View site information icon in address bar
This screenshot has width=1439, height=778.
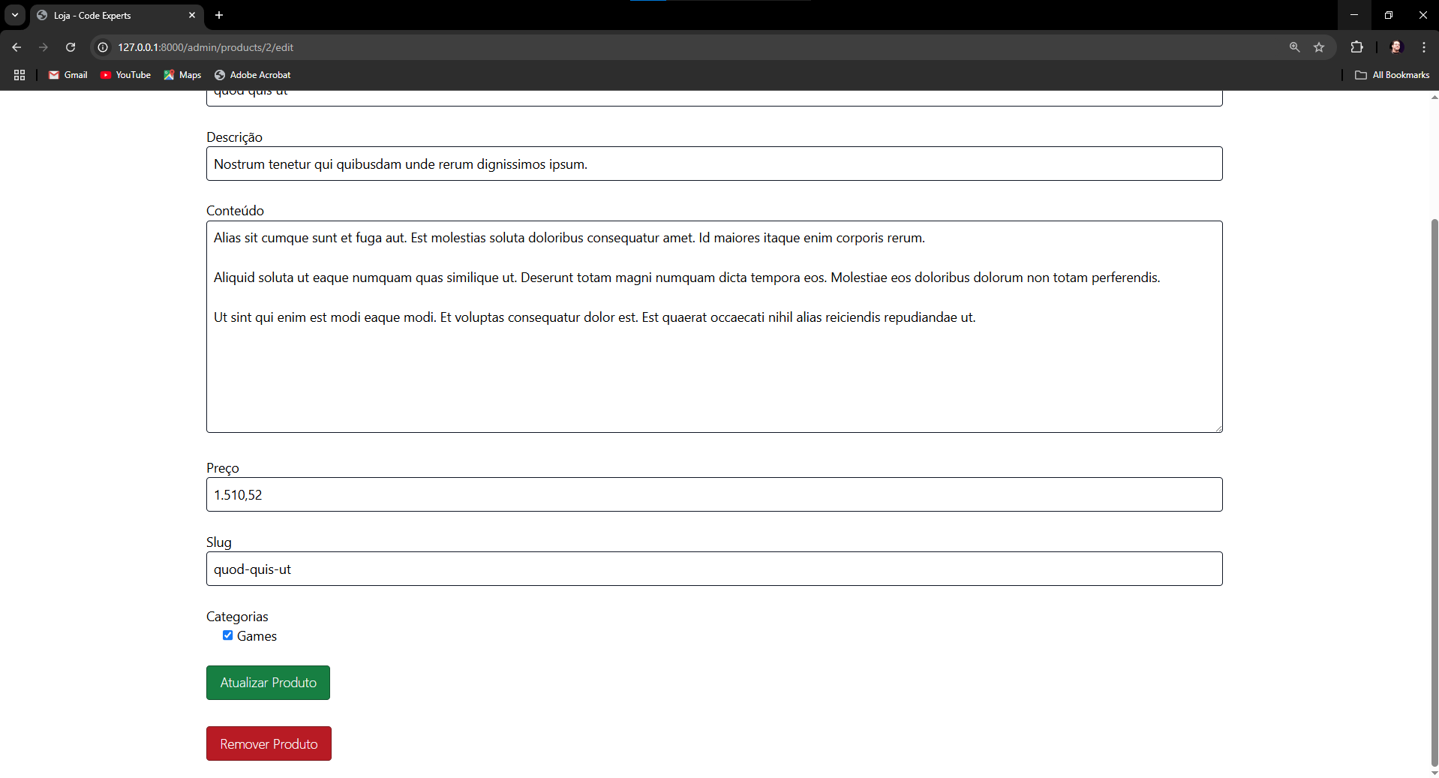pos(104,47)
